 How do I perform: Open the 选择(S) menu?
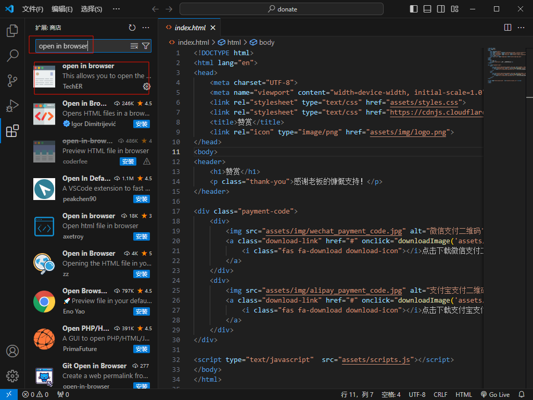pyautogui.click(x=92, y=9)
